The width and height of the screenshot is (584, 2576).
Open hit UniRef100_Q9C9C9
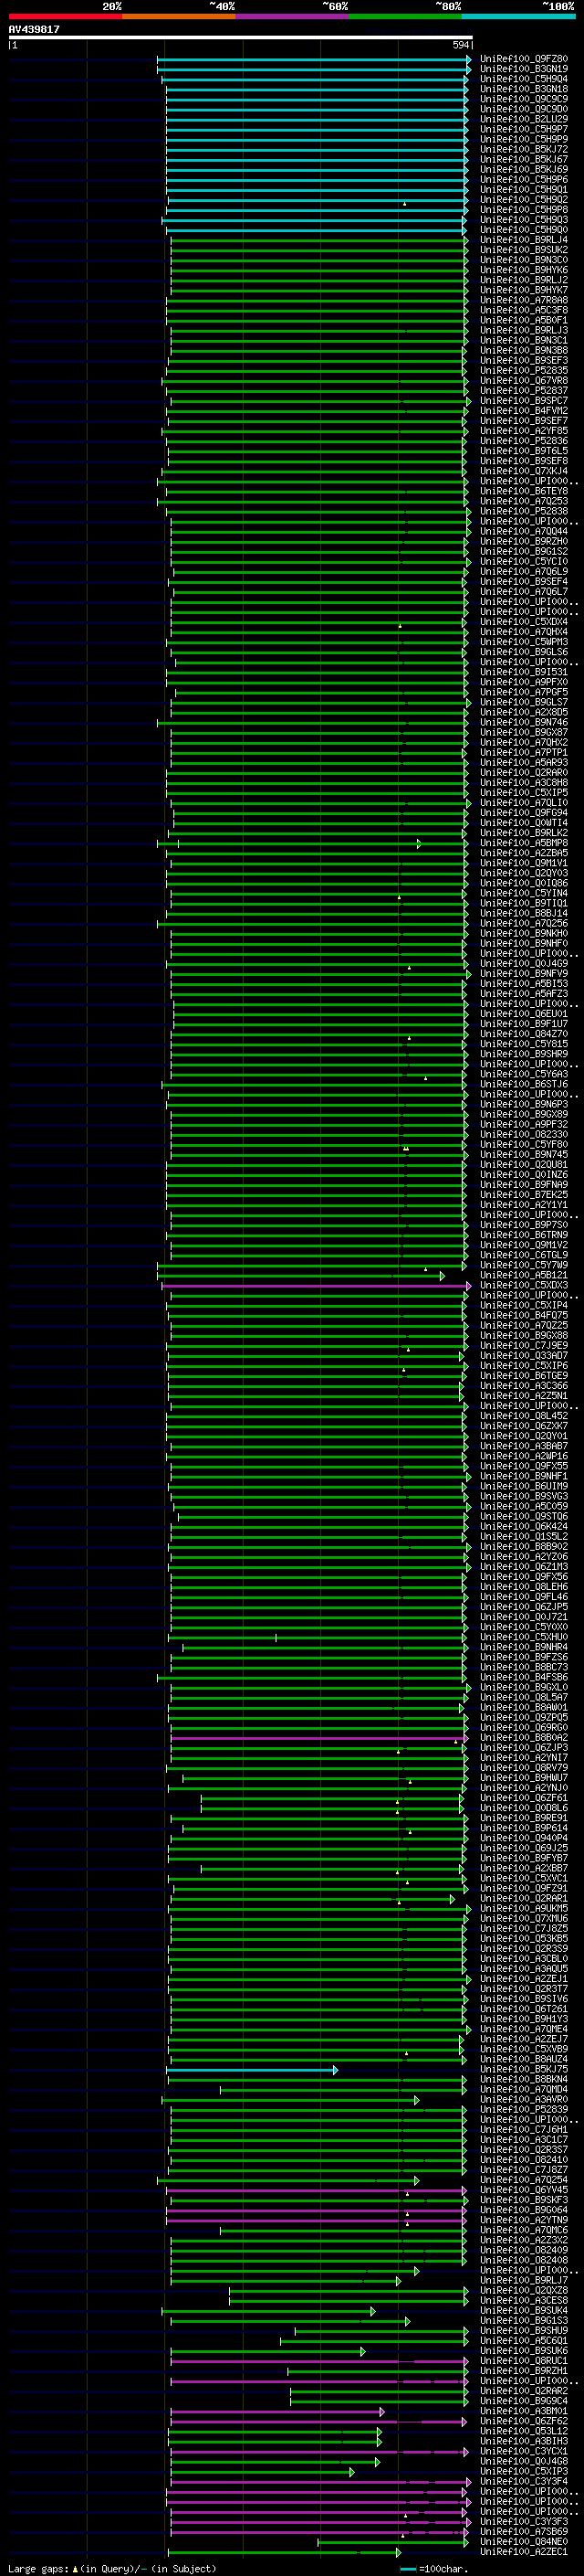tap(524, 99)
